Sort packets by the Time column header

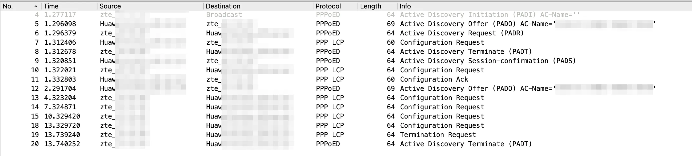pyautogui.click(x=51, y=6)
